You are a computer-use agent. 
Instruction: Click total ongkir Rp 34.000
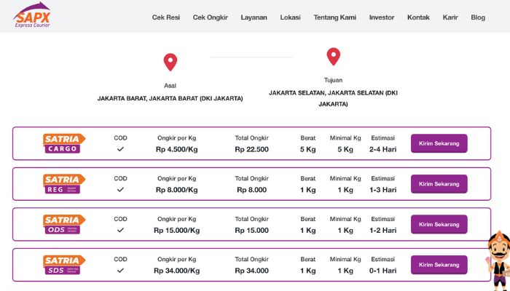[252, 271]
